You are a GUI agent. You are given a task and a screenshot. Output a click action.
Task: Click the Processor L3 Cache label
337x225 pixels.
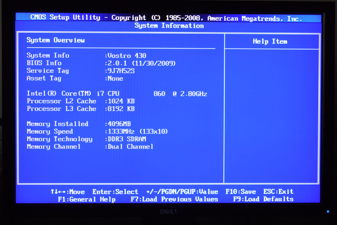coord(61,109)
